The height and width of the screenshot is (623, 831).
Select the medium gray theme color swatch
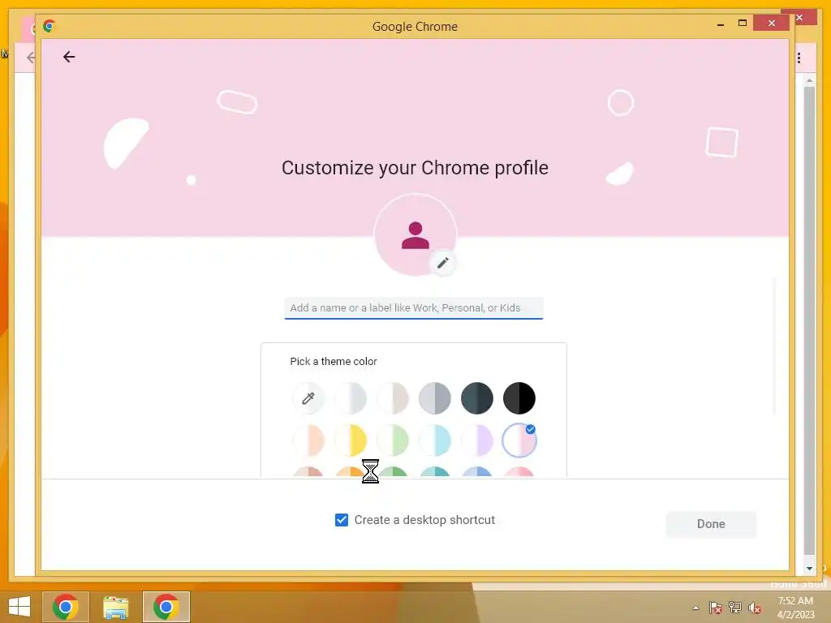pyautogui.click(x=435, y=398)
